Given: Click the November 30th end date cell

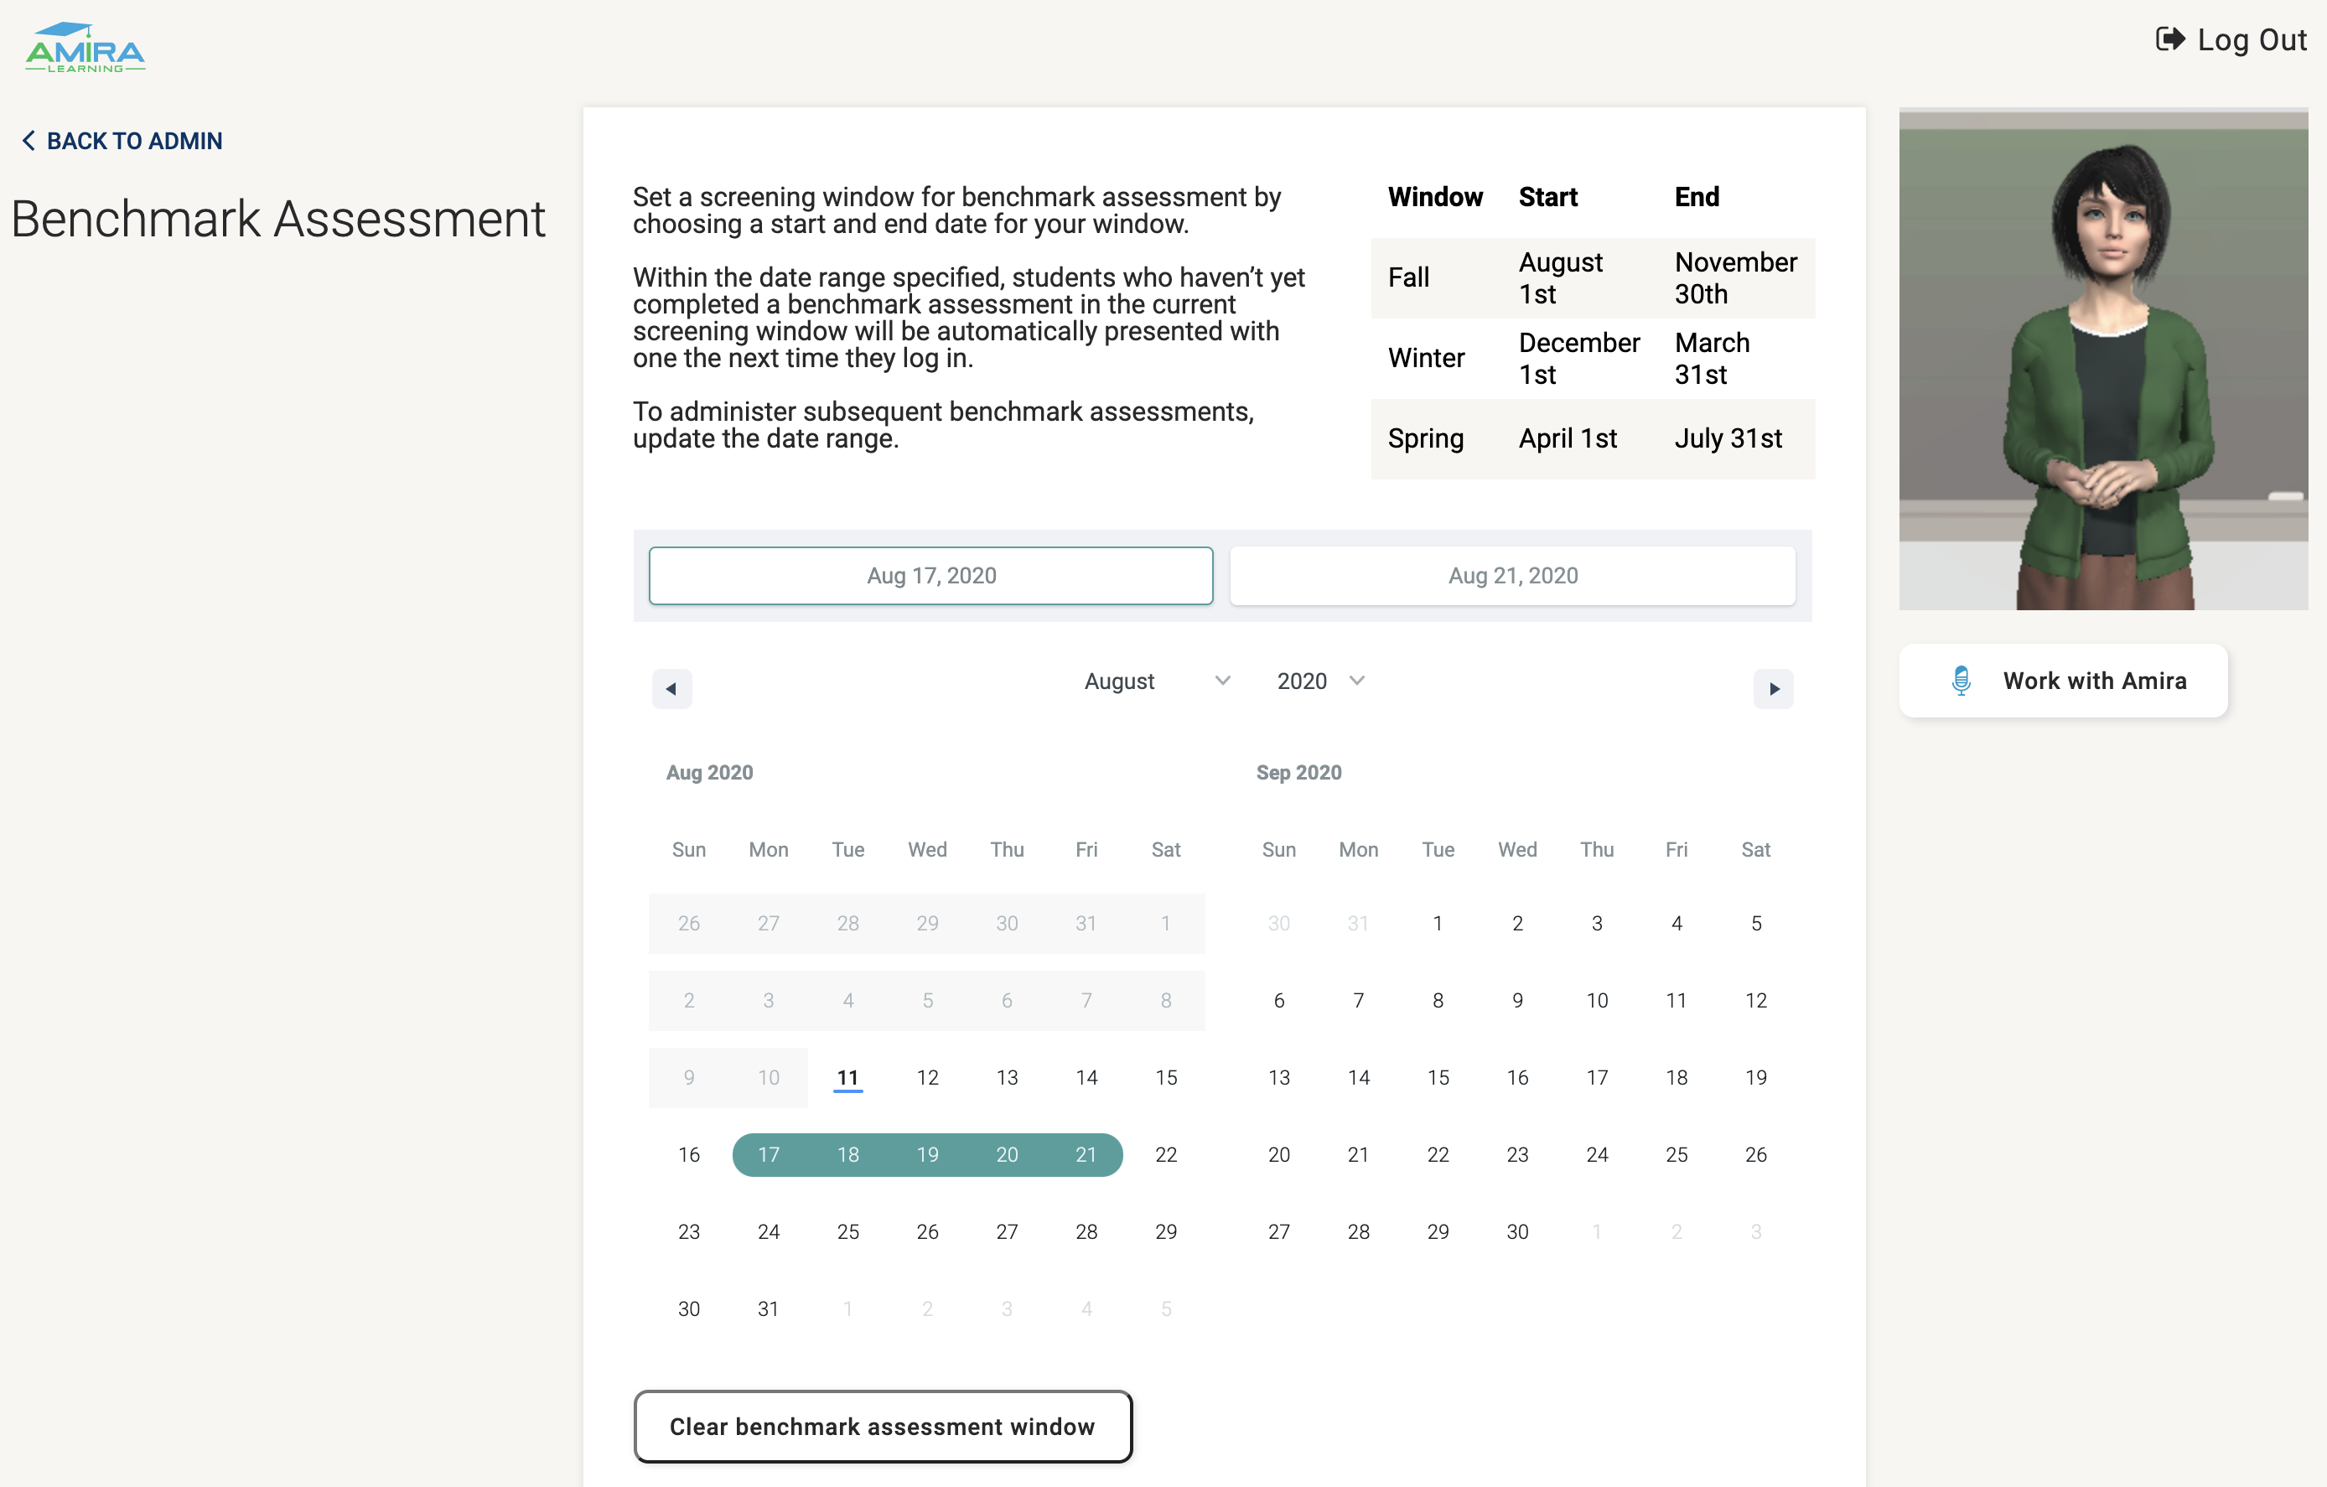Looking at the screenshot, I should pyautogui.click(x=1735, y=278).
